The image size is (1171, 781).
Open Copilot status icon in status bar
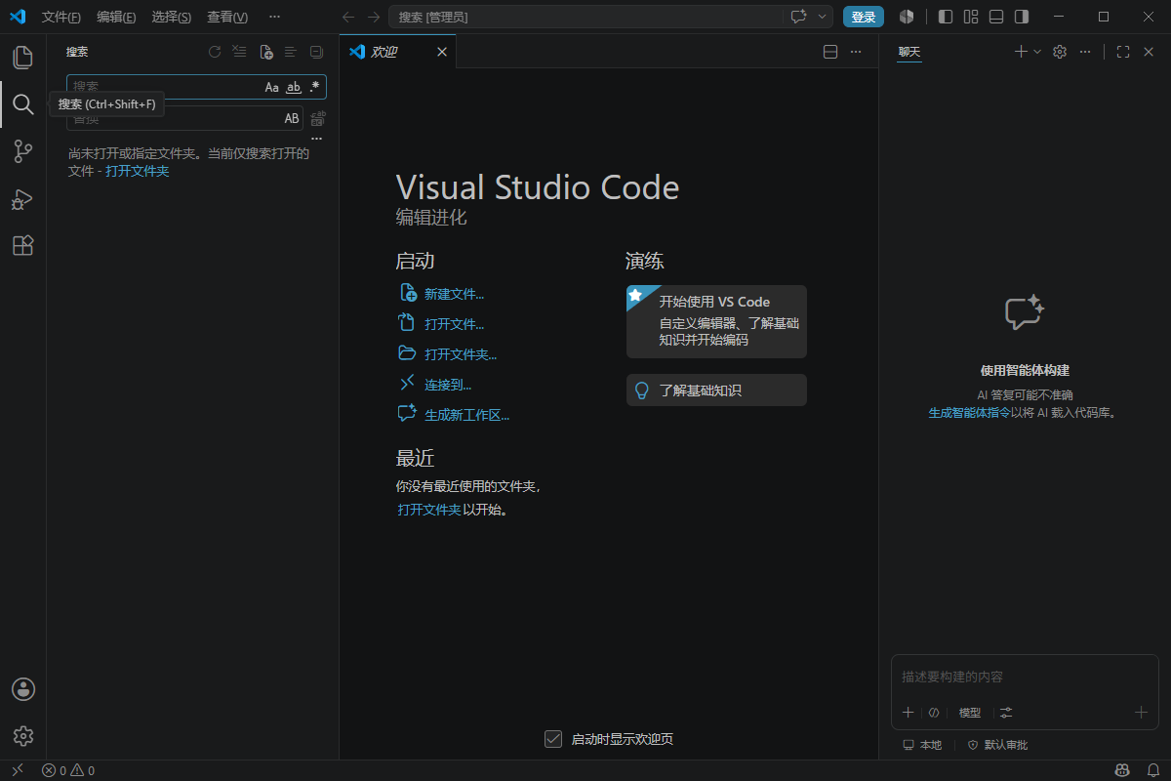click(1121, 770)
